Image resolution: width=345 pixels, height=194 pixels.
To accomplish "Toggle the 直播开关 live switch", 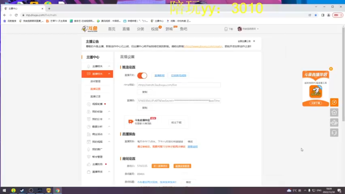I will tap(142, 75).
